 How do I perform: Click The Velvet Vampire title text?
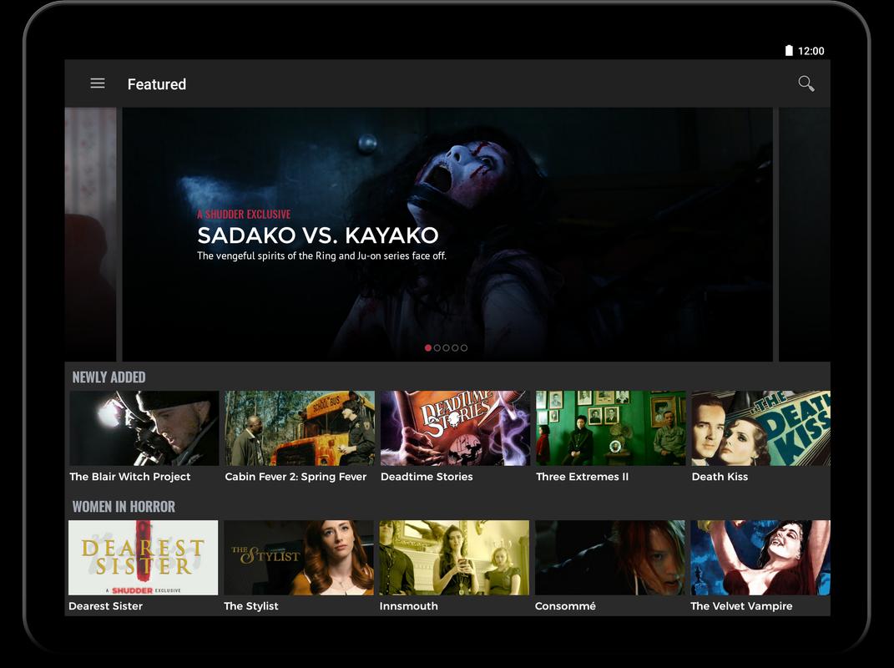(742, 606)
